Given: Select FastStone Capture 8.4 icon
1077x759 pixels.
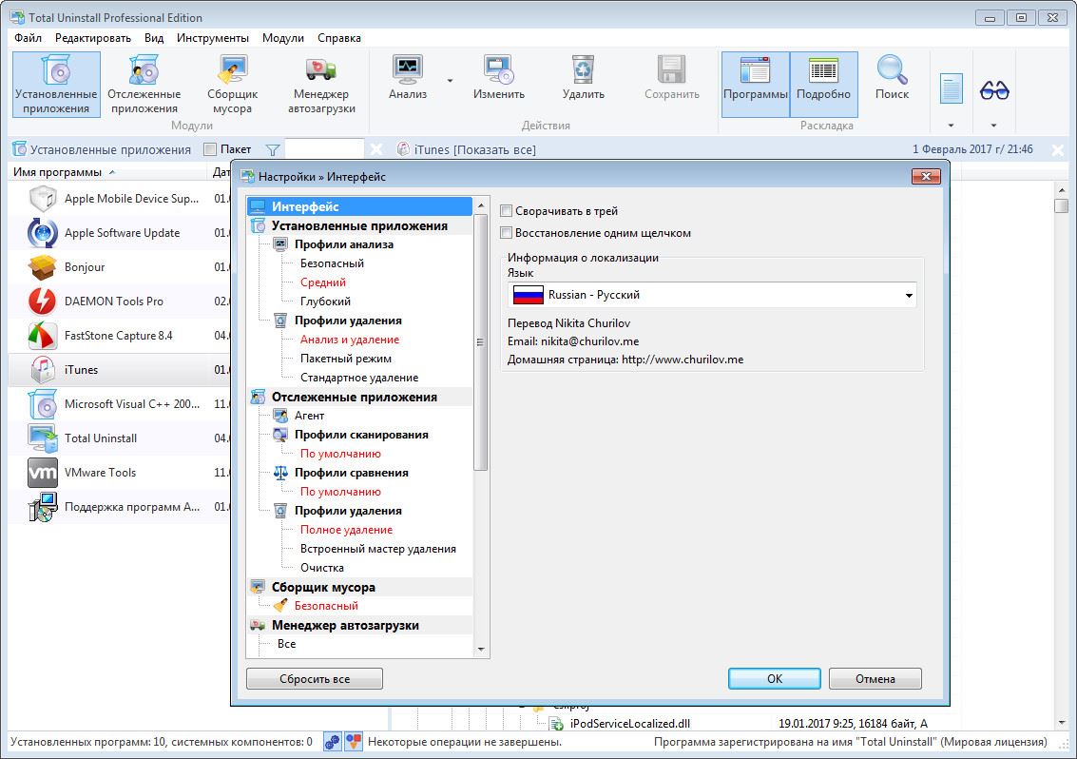Looking at the screenshot, I should pyautogui.click(x=43, y=336).
